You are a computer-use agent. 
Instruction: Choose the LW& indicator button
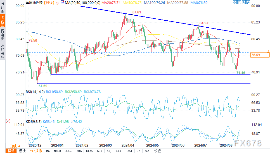click(119, 151)
